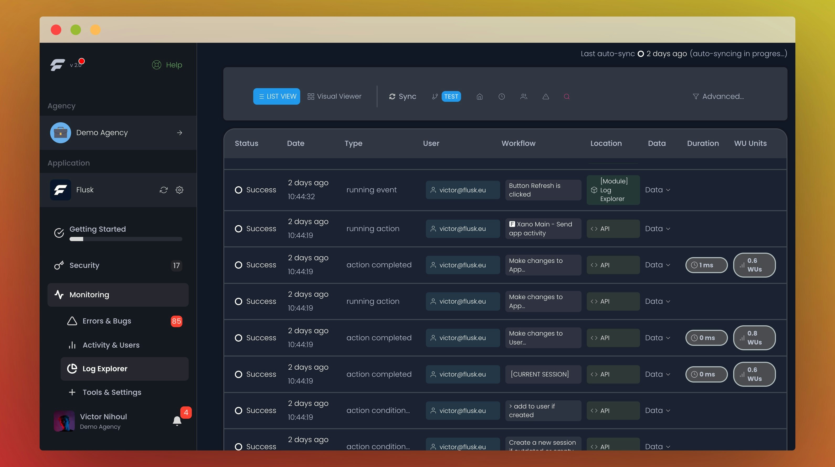
Task: Click the home filter icon in toolbar
Action: click(x=480, y=97)
